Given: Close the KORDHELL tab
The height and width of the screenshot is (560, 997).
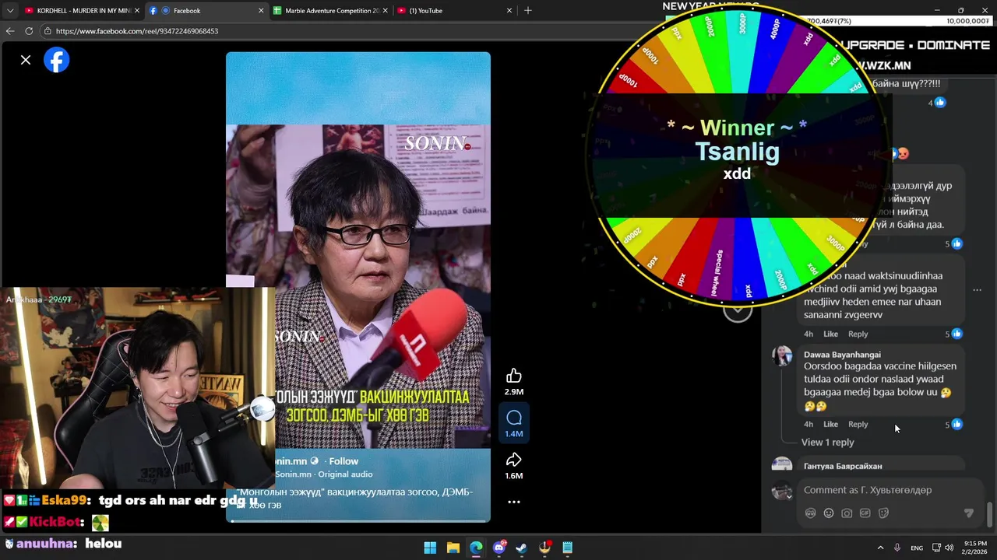Looking at the screenshot, I should [x=137, y=11].
